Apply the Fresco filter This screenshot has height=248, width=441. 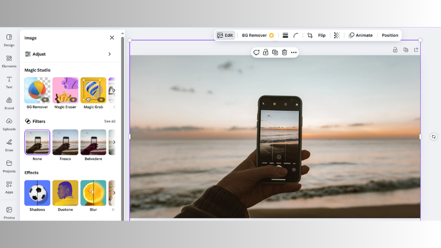[65, 142]
